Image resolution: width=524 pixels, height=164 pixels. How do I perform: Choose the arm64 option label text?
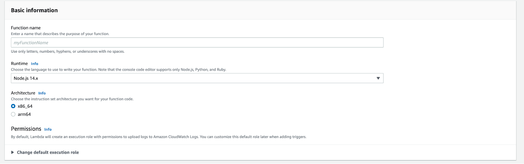point(24,114)
